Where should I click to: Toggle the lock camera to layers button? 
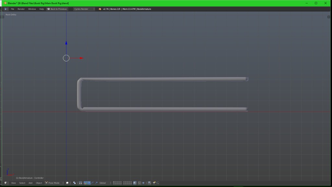click(x=135, y=183)
